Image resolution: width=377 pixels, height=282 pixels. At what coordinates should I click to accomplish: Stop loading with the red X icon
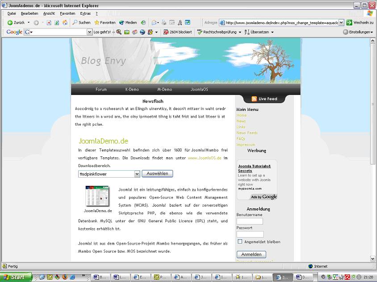point(49,23)
